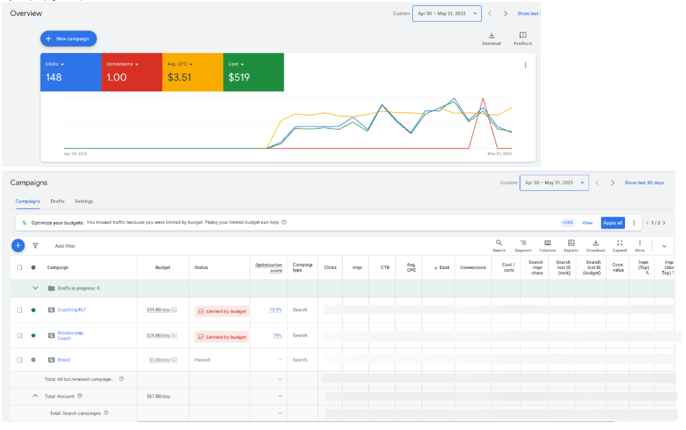Click the filter funnel icon

(x=35, y=246)
